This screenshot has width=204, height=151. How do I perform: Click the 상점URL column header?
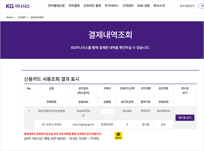[83, 102]
